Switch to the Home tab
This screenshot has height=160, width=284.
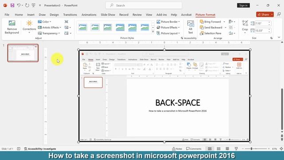pyautogui.click(x=19, y=15)
